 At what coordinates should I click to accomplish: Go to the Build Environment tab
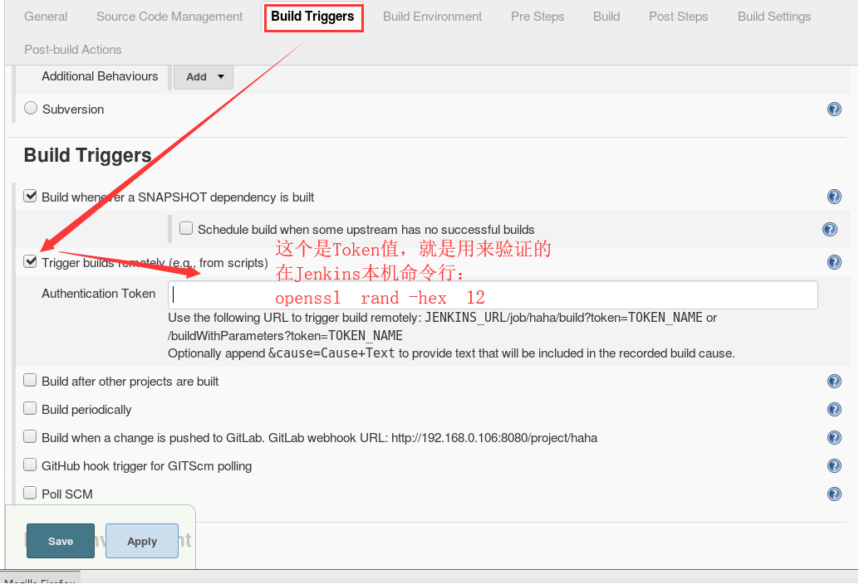(432, 17)
